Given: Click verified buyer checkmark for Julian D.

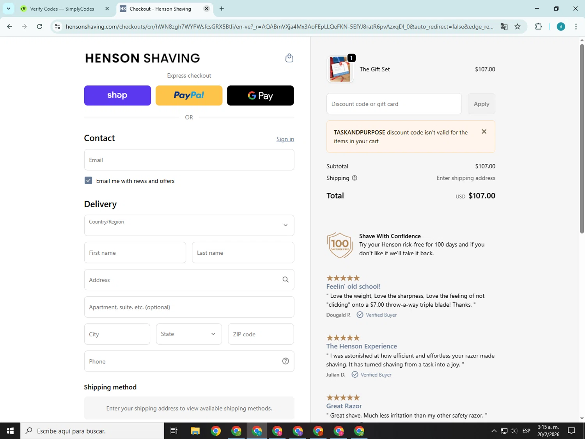Looking at the screenshot, I should coord(355,375).
